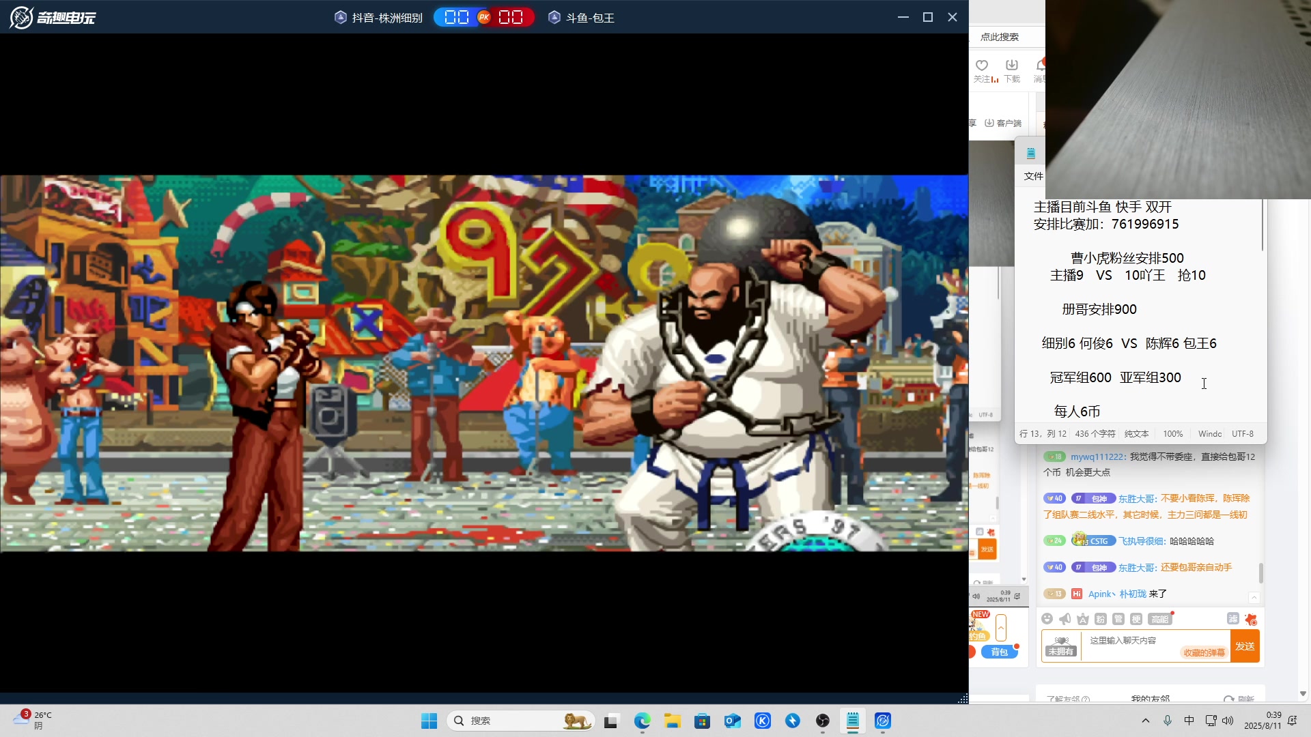Image resolution: width=1311 pixels, height=737 pixels.
Task: Click the chat panel scrollbar thumb
Action: (1260, 573)
